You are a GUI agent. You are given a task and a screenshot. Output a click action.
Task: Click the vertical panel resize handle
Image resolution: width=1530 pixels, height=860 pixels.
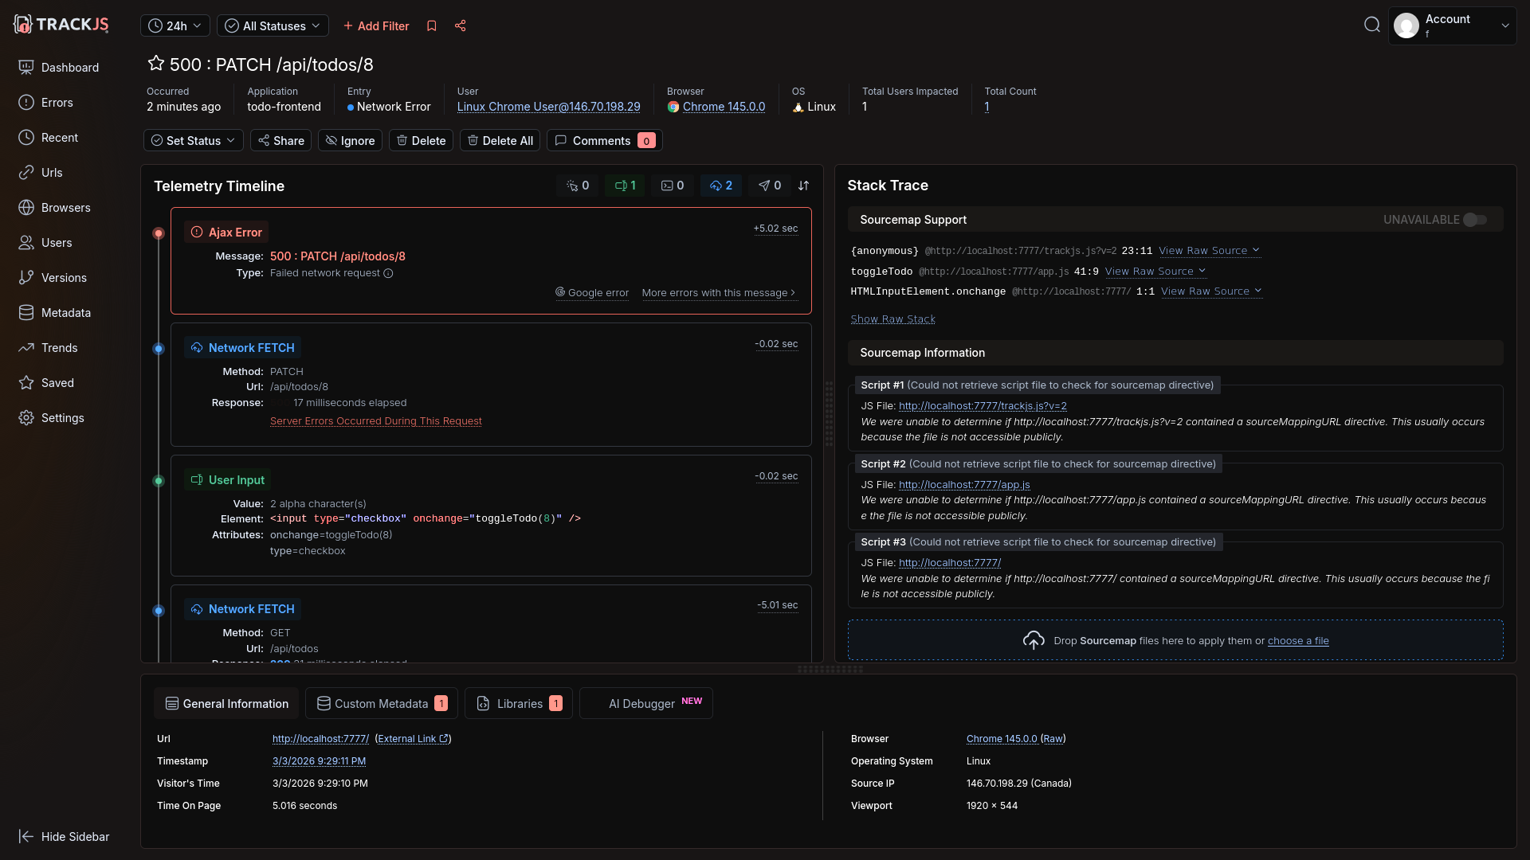tap(829, 413)
